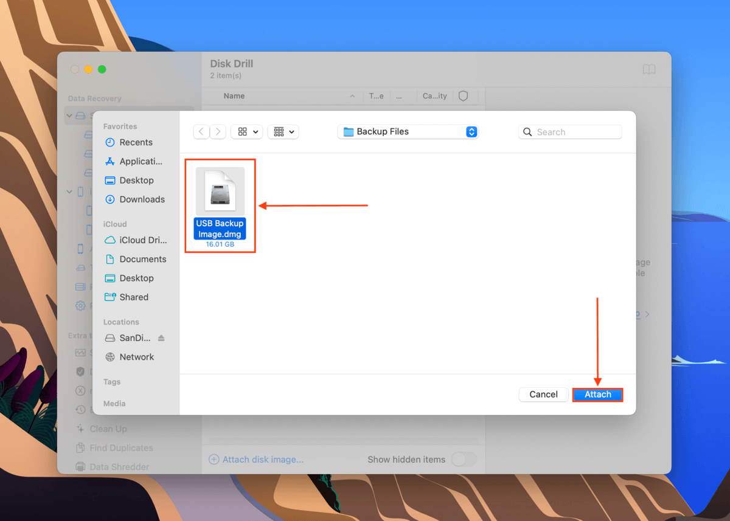
Task: Click the Capacity column header
Action: 435,96
